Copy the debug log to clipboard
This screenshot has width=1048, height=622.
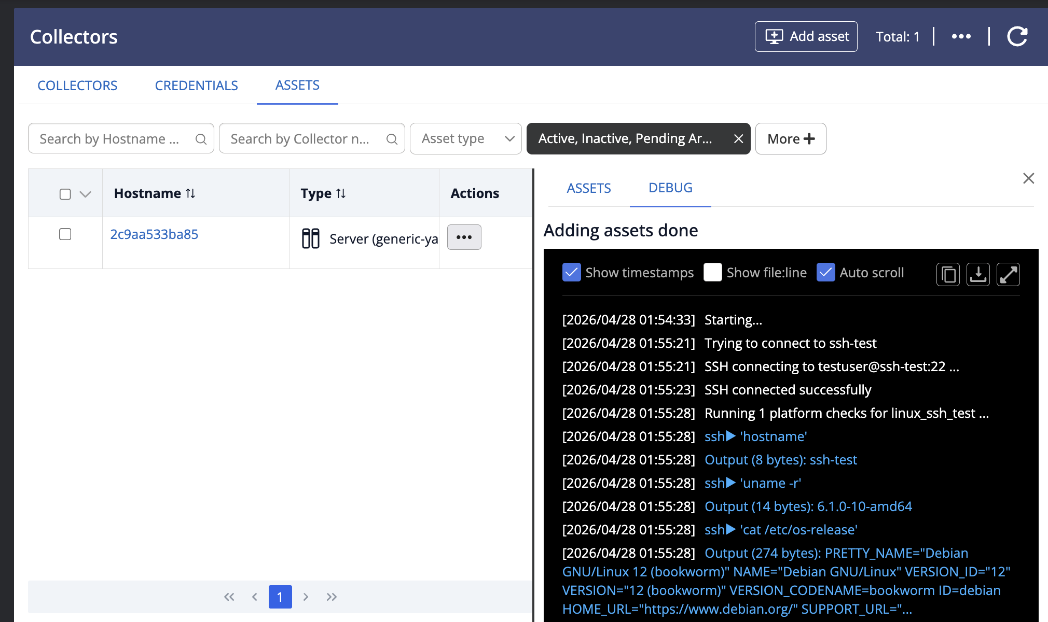[948, 274]
